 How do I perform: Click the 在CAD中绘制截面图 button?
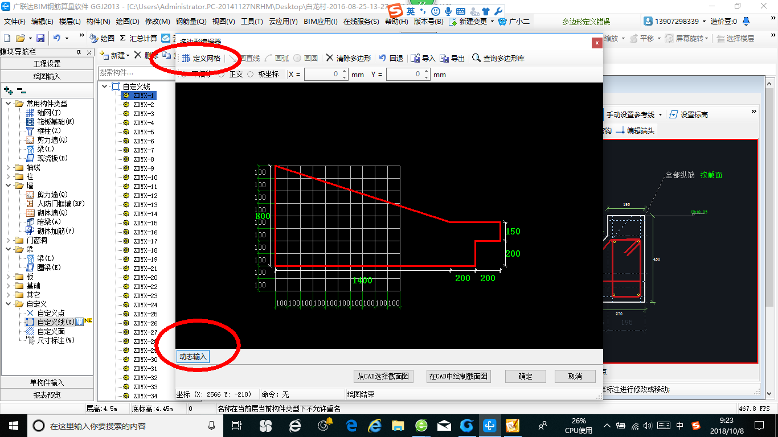[x=458, y=376]
